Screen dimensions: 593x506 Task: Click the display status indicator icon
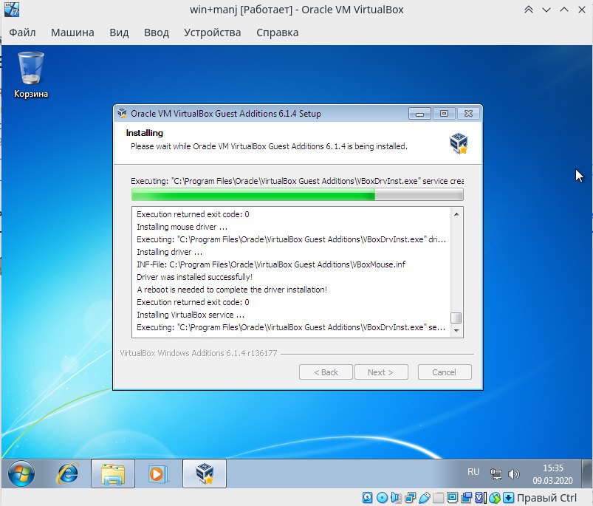(x=452, y=498)
